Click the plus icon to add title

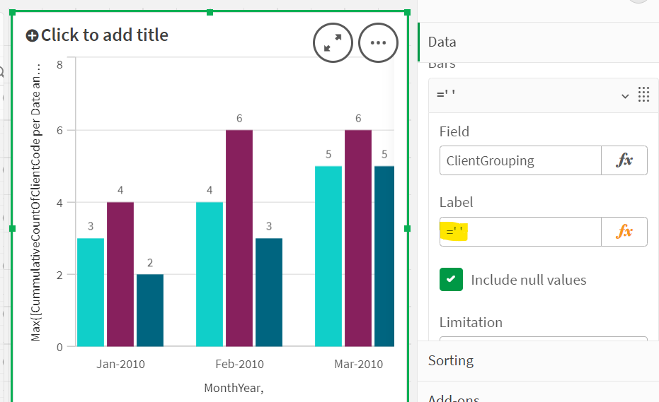(32, 35)
